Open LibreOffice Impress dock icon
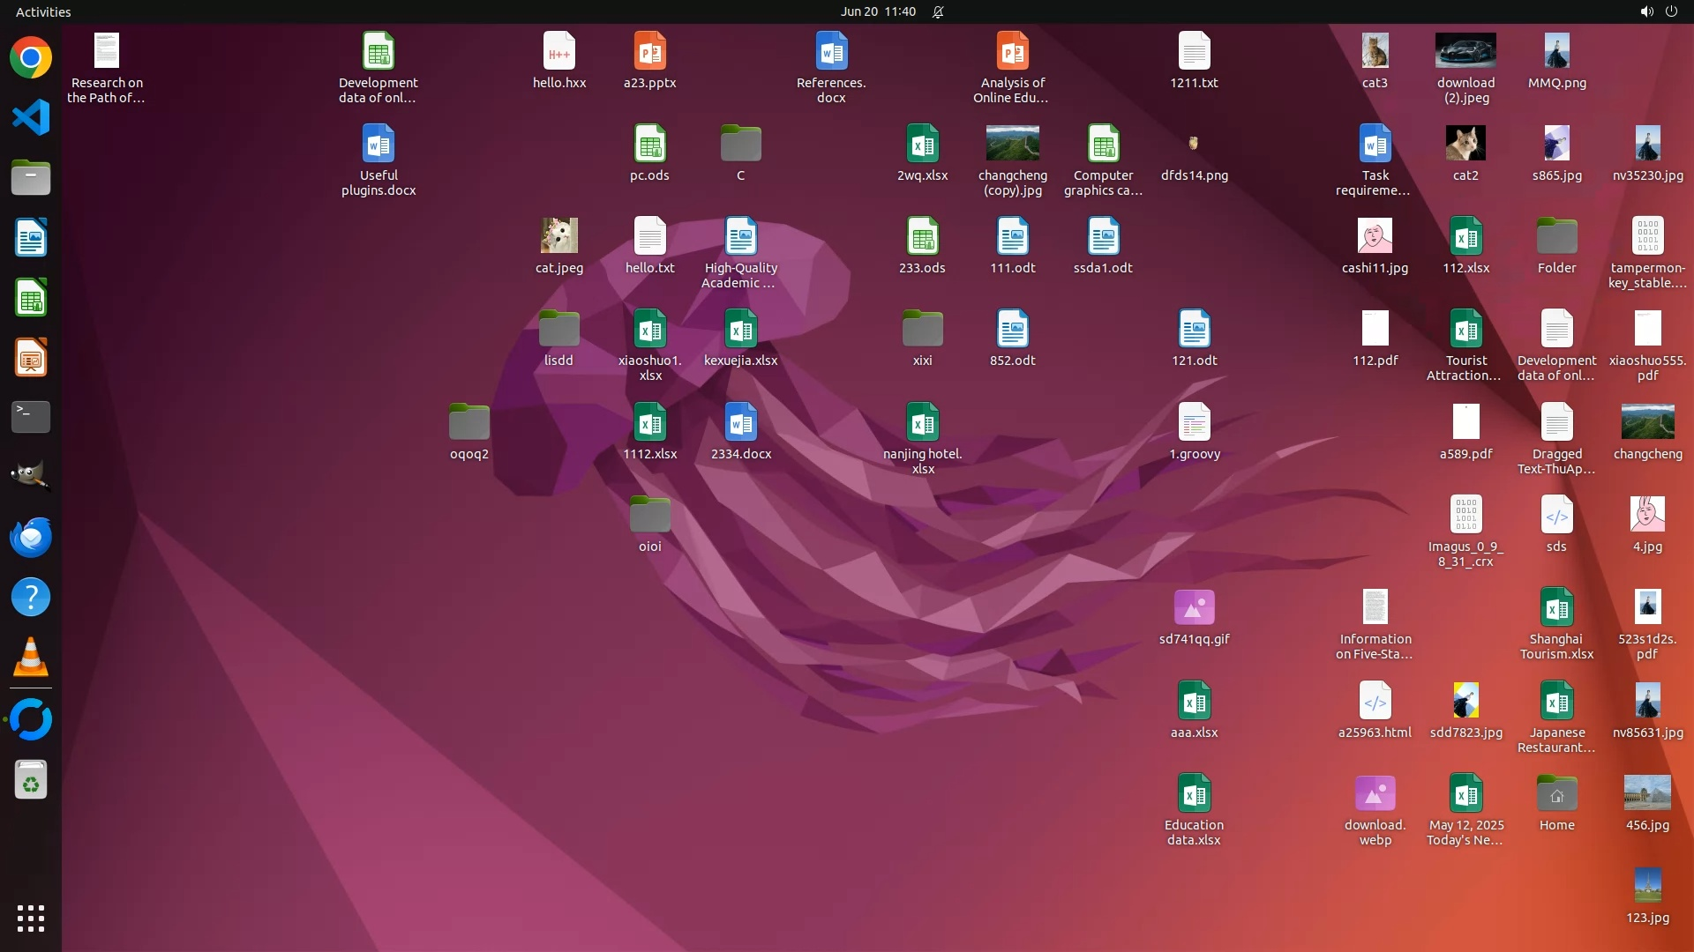The height and width of the screenshot is (952, 1694). pyautogui.click(x=31, y=357)
